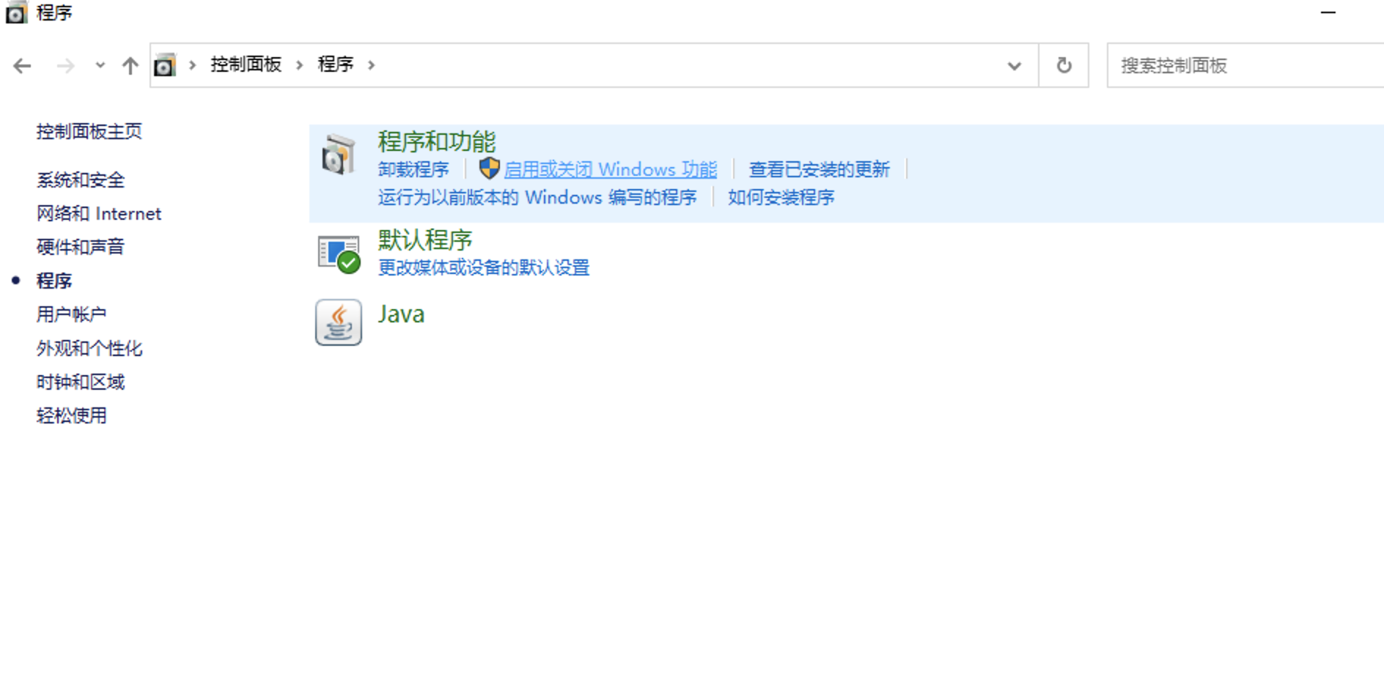This screenshot has height=696, width=1384.
Task: Open the address bar history dropdown
Action: 1015,66
